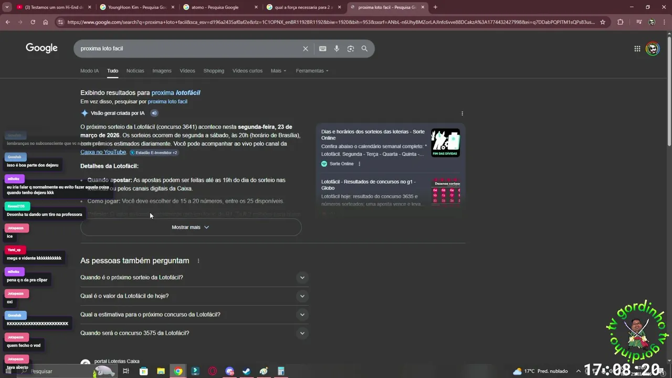Bookmark this page with the star
Image resolution: width=672 pixels, height=378 pixels.
point(603,22)
